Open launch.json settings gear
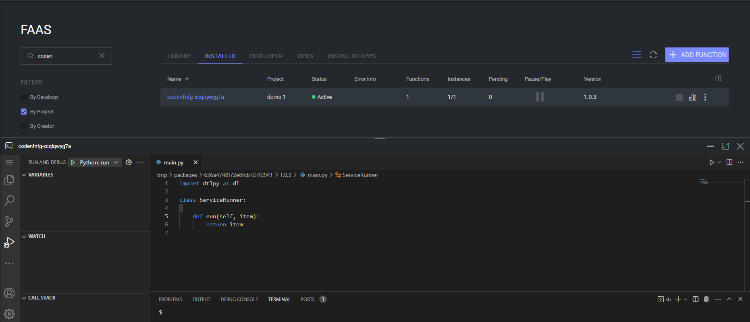Image resolution: width=750 pixels, height=322 pixels. point(129,162)
